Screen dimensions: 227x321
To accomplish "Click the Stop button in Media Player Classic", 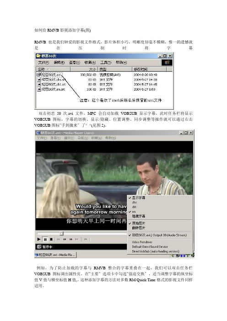I will pyautogui.click(x=51, y=239).
